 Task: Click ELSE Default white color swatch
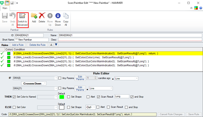pos(62,107)
